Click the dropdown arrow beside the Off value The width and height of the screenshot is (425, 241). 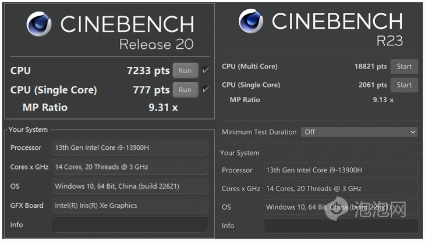coord(413,132)
